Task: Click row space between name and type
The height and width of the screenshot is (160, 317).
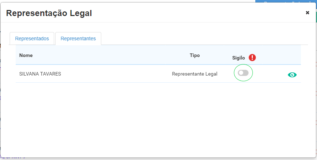Action: tap(118, 74)
